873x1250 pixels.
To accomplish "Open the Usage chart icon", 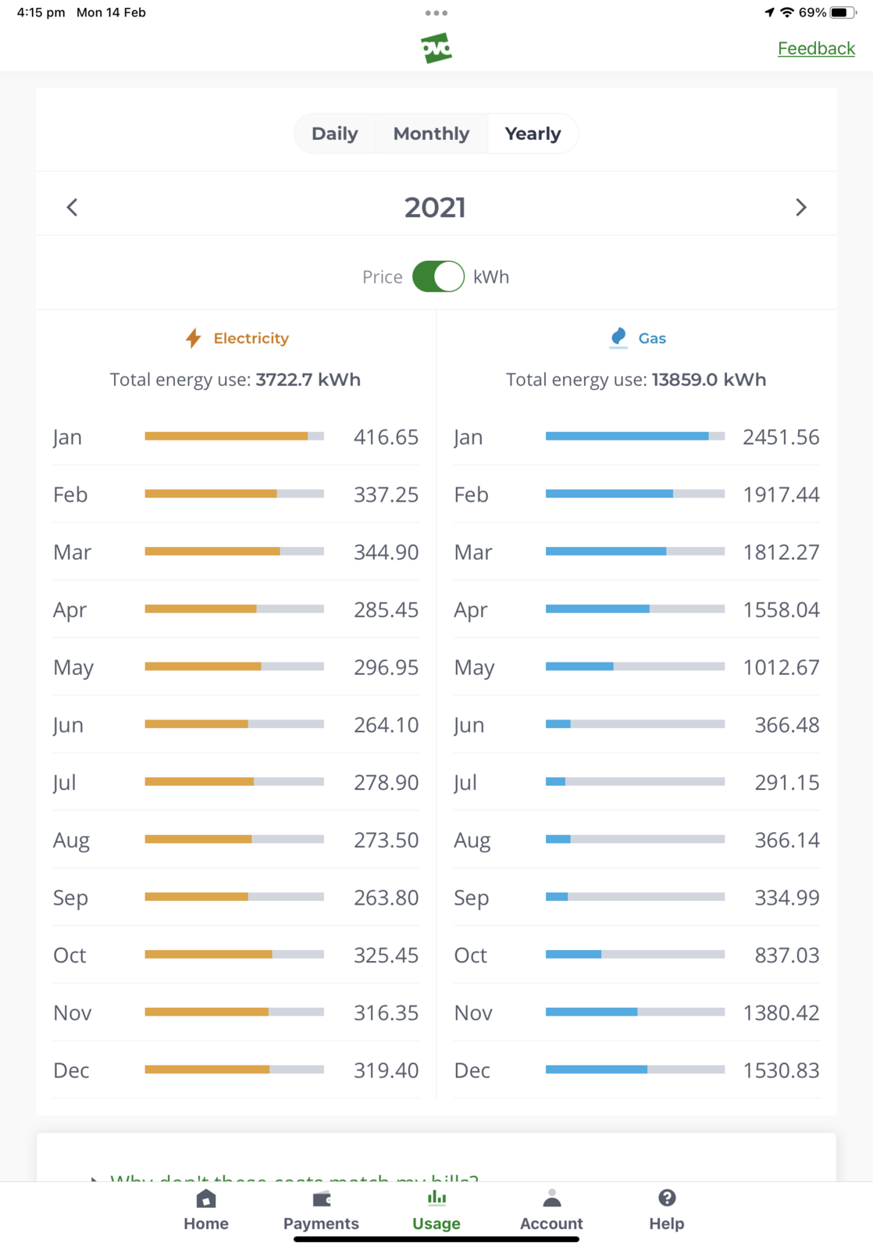I will 436,1198.
